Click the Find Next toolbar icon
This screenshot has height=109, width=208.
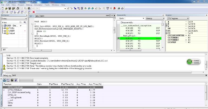(71, 8)
